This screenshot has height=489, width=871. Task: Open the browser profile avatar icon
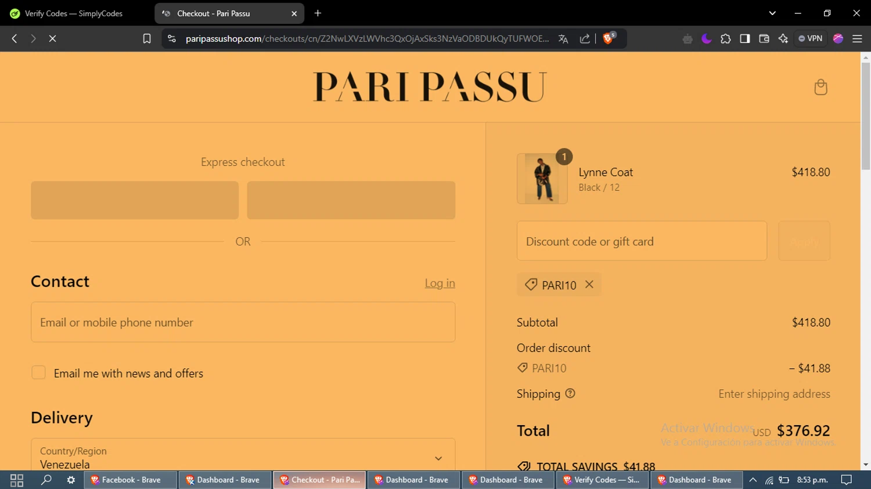pos(838,39)
